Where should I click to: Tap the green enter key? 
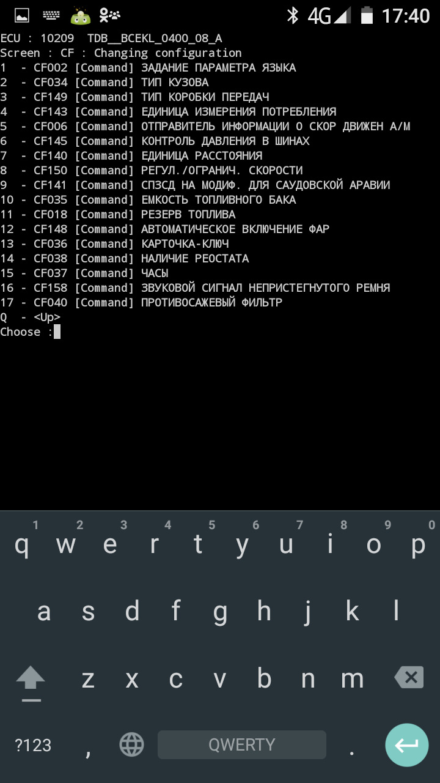[406, 744]
